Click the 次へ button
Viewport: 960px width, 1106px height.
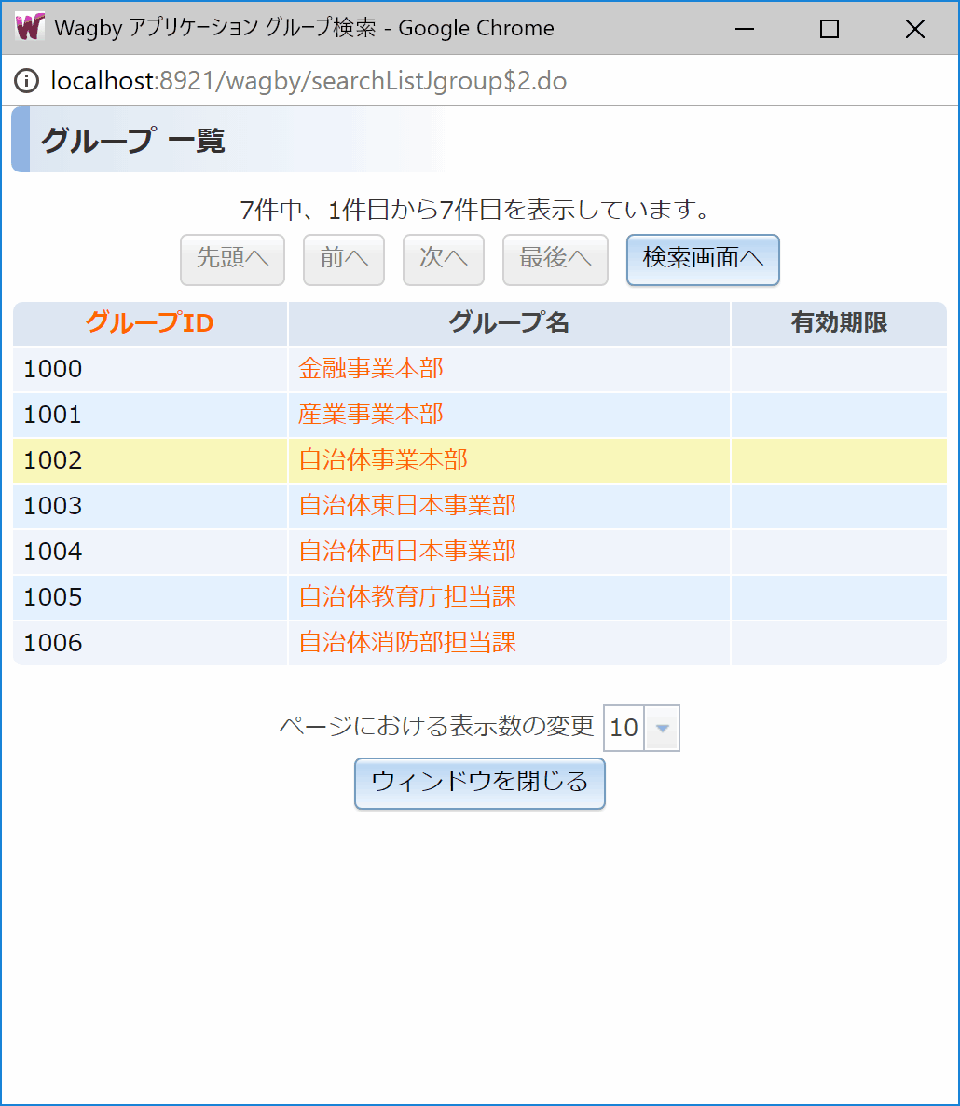443,260
